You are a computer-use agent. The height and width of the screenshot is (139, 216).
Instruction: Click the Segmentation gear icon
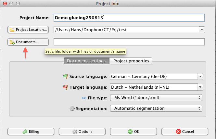pos(72,108)
